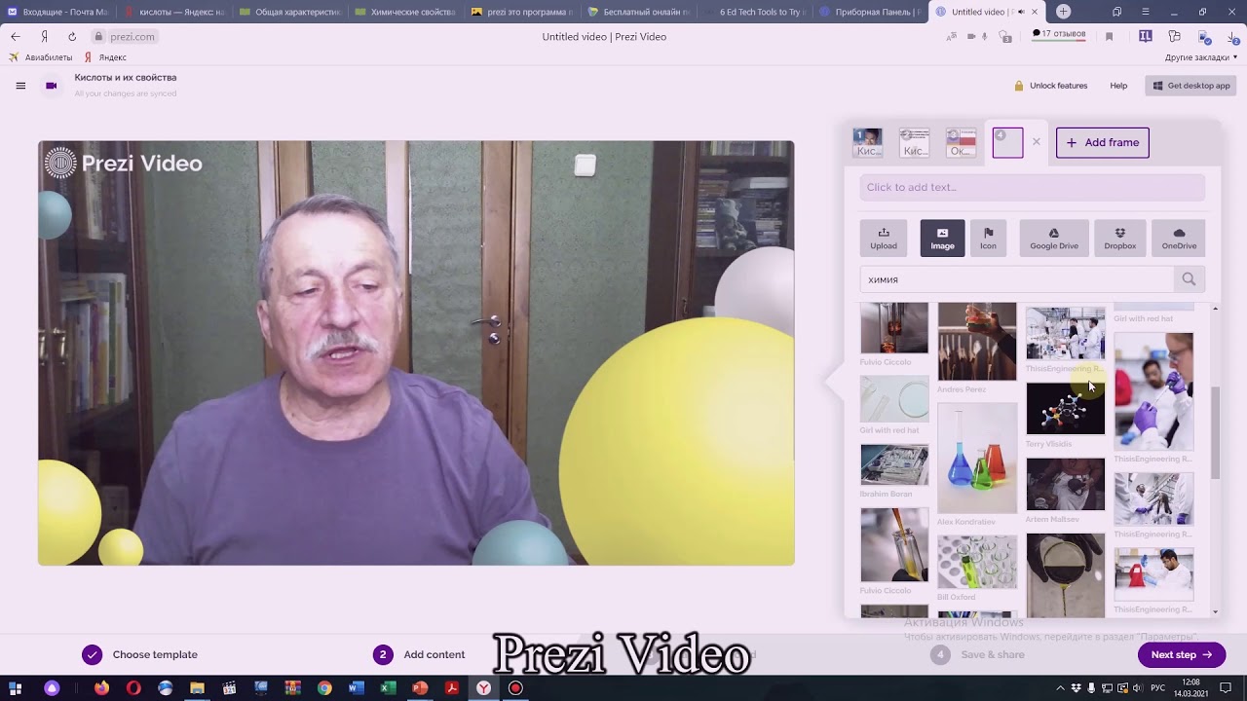The width and height of the screenshot is (1247, 701).
Task: Open the Яндекс bookmark
Action: [106, 57]
